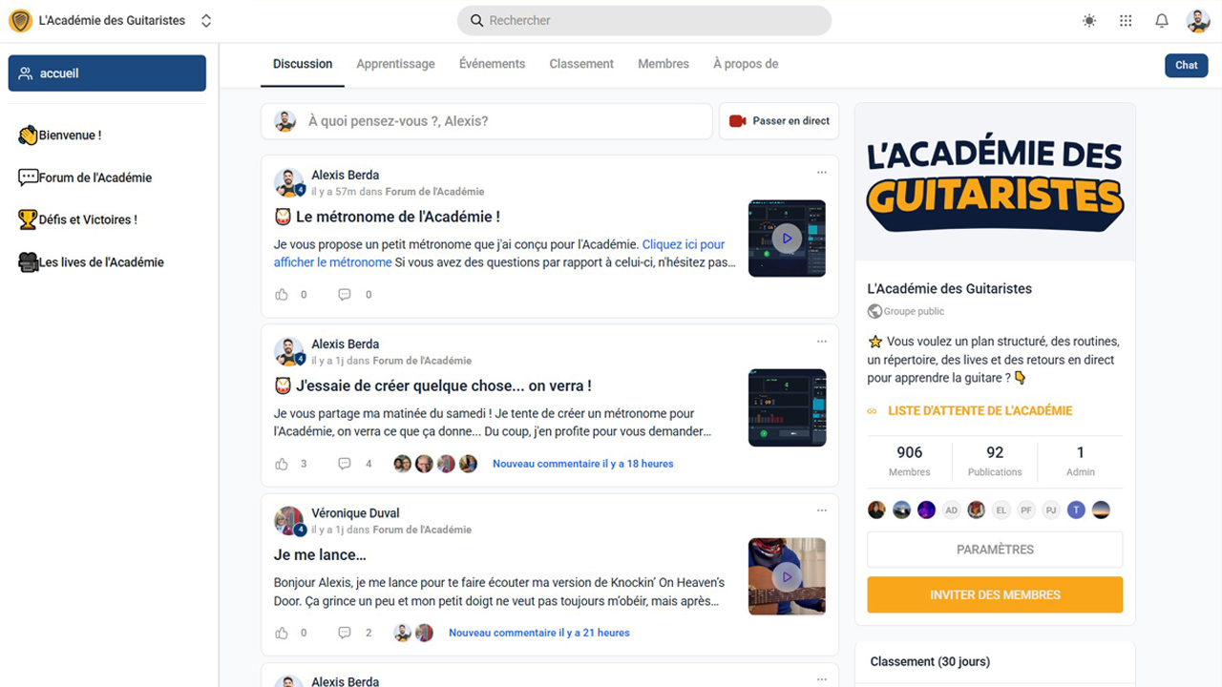
Task: Open the LISTE D'ATTENTE DE L'ACADÉMIE link
Action: pos(980,411)
